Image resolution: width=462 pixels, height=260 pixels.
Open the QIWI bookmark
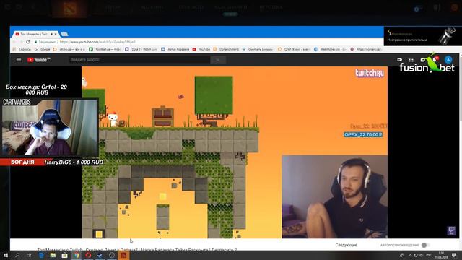(x=294, y=49)
